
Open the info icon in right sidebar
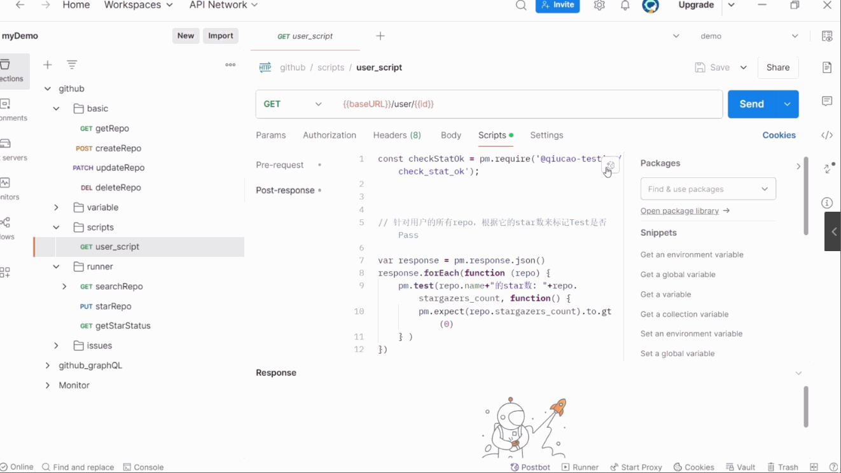click(x=827, y=203)
